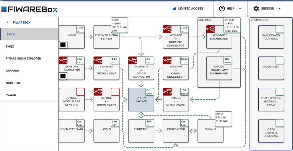Select the Orion Broker block
Screen dimensions: 293x151
(141, 99)
